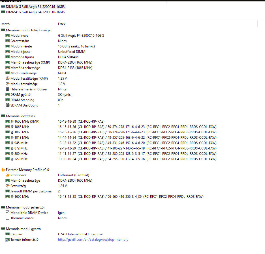This screenshot has width=265, height=254.
Task: Click the value 00h
Action: point(61,100)
